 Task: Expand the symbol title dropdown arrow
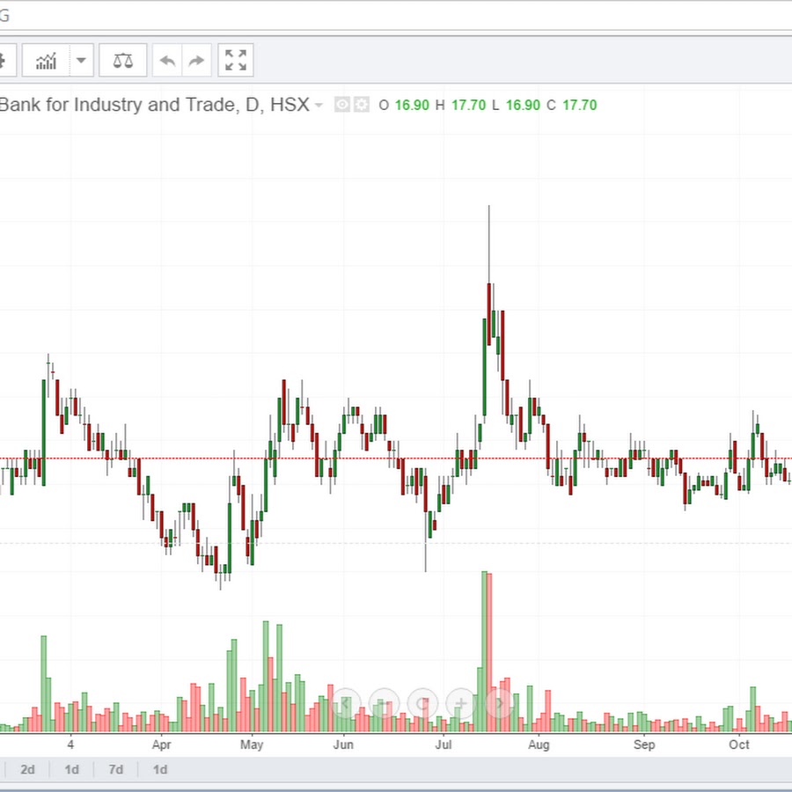tap(319, 106)
